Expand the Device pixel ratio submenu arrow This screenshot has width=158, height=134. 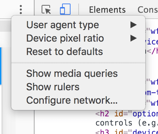pyautogui.click(x=134, y=38)
